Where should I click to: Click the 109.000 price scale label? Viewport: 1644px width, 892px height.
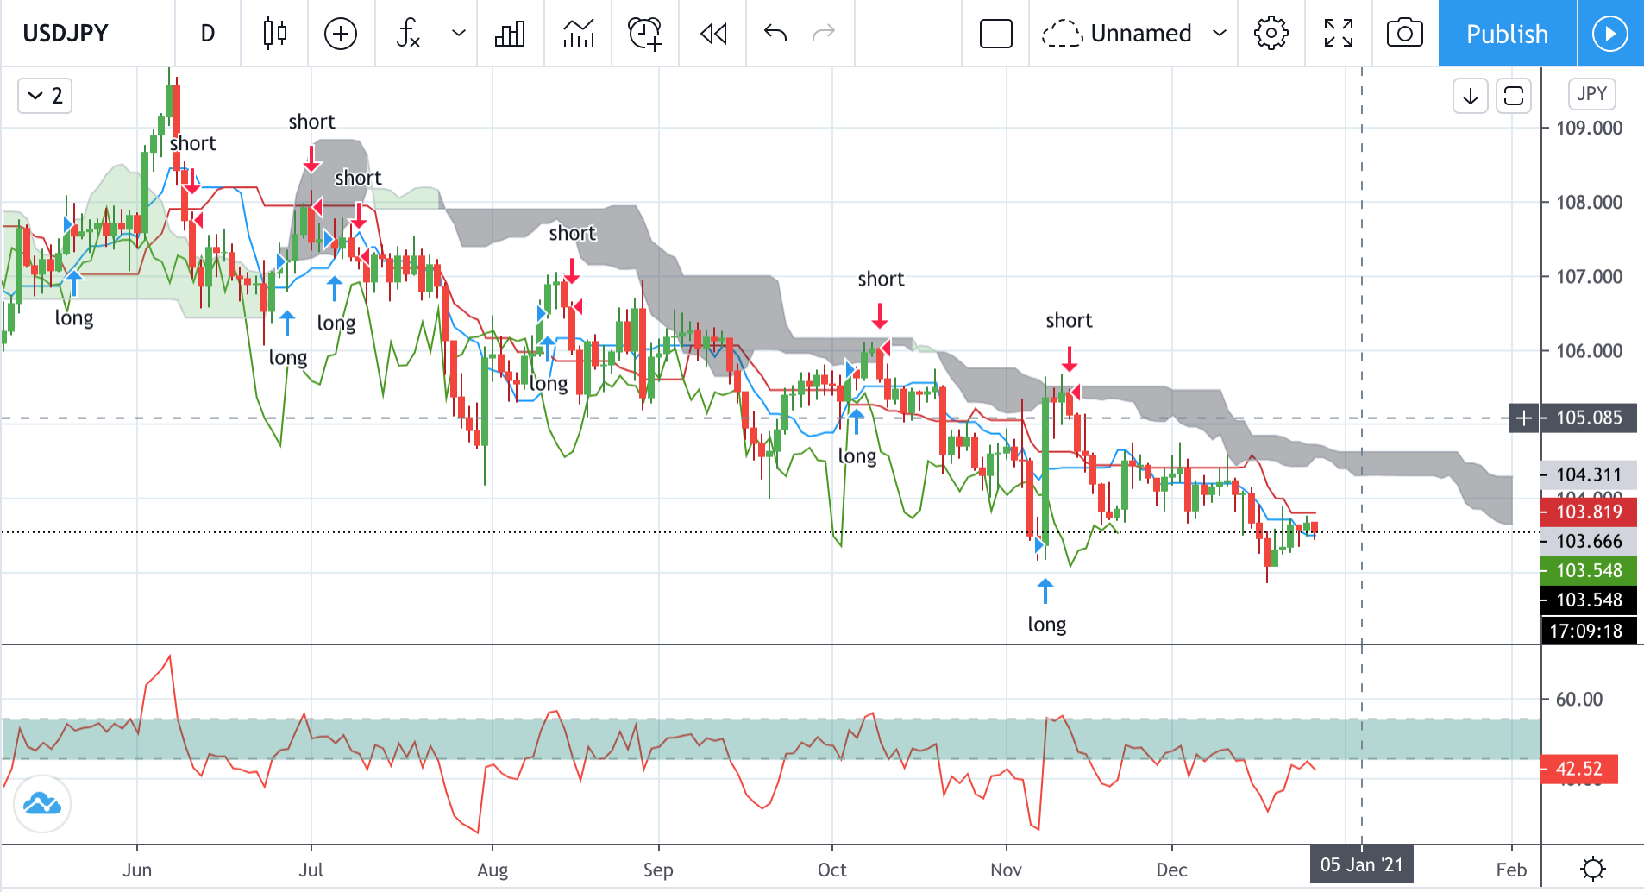1589,129
